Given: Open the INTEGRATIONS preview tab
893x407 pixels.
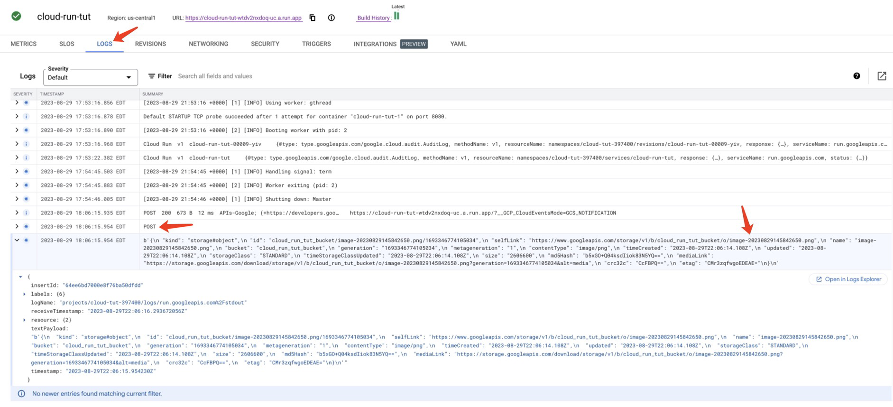Looking at the screenshot, I should coord(390,44).
